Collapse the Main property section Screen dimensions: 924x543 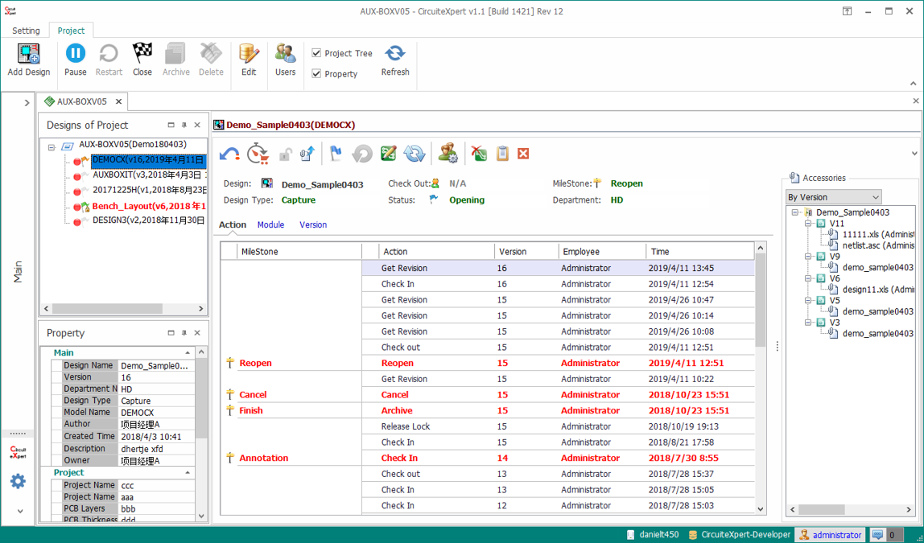(x=188, y=353)
